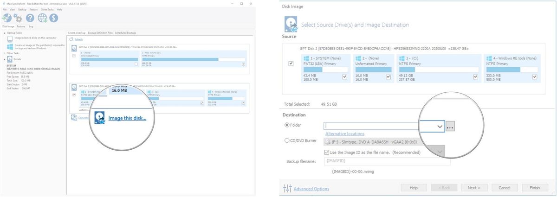The height and width of the screenshot is (197, 557).
Task: Open the Backup menu
Action: [22, 9]
